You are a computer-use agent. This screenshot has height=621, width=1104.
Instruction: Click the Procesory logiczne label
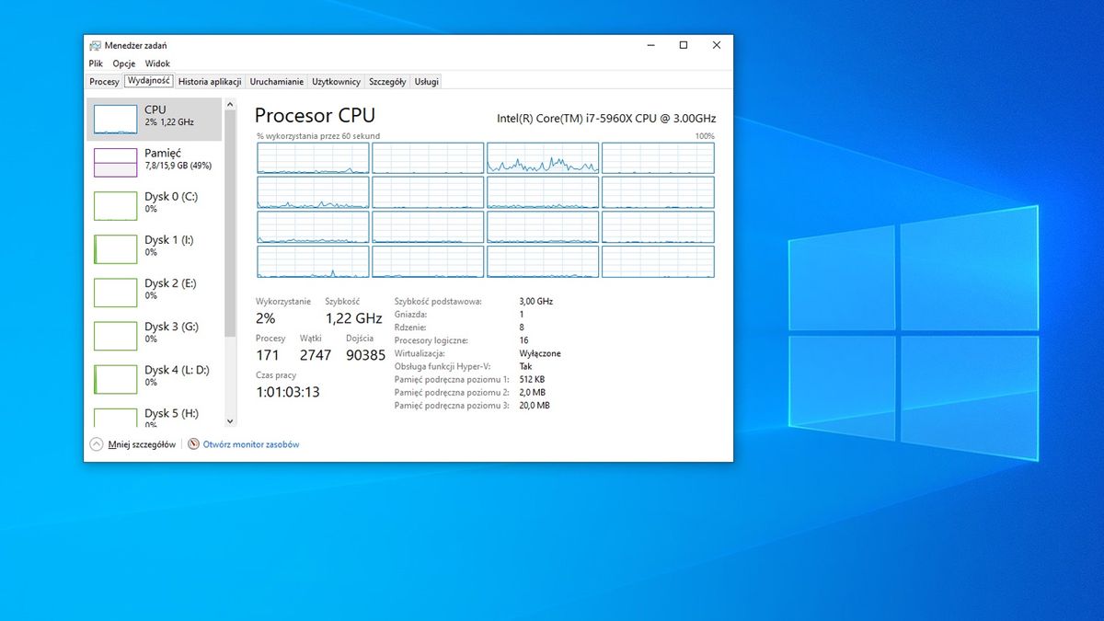click(431, 340)
